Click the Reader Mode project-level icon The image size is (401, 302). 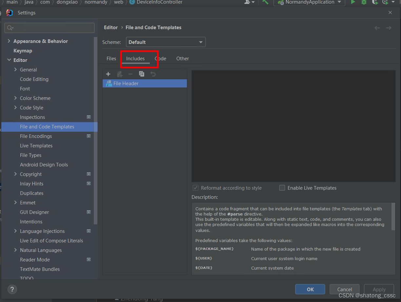point(89,259)
